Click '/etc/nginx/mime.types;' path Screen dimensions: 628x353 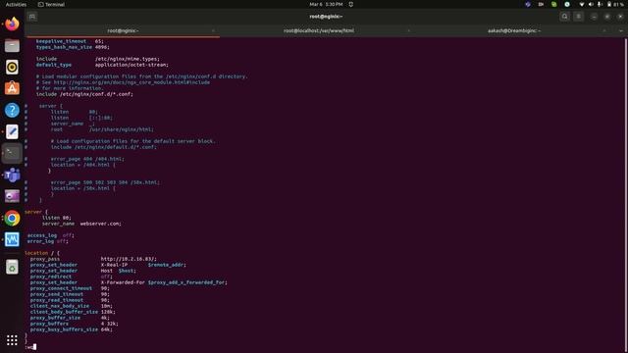click(x=127, y=59)
